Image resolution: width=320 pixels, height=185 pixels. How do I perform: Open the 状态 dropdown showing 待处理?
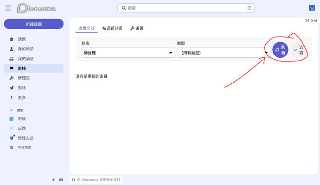(128, 53)
